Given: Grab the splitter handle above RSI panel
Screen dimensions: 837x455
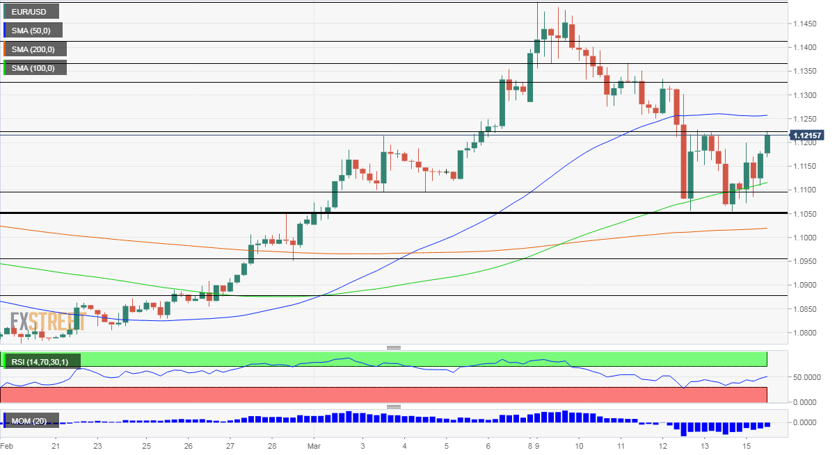Looking at the screenshot, I should tap(394, 347).
